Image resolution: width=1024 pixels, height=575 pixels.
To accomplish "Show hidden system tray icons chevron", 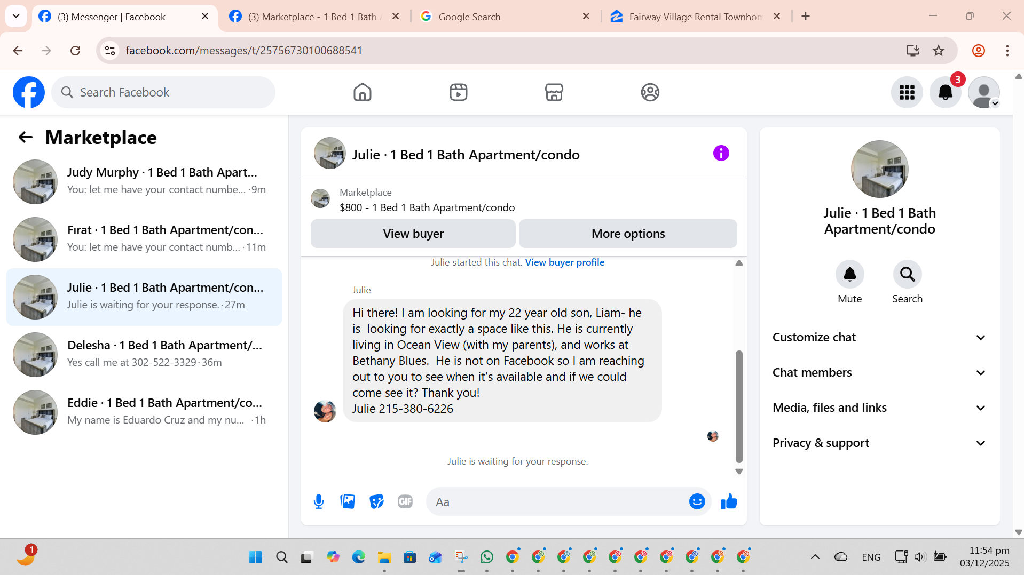I will pos(815,557).
